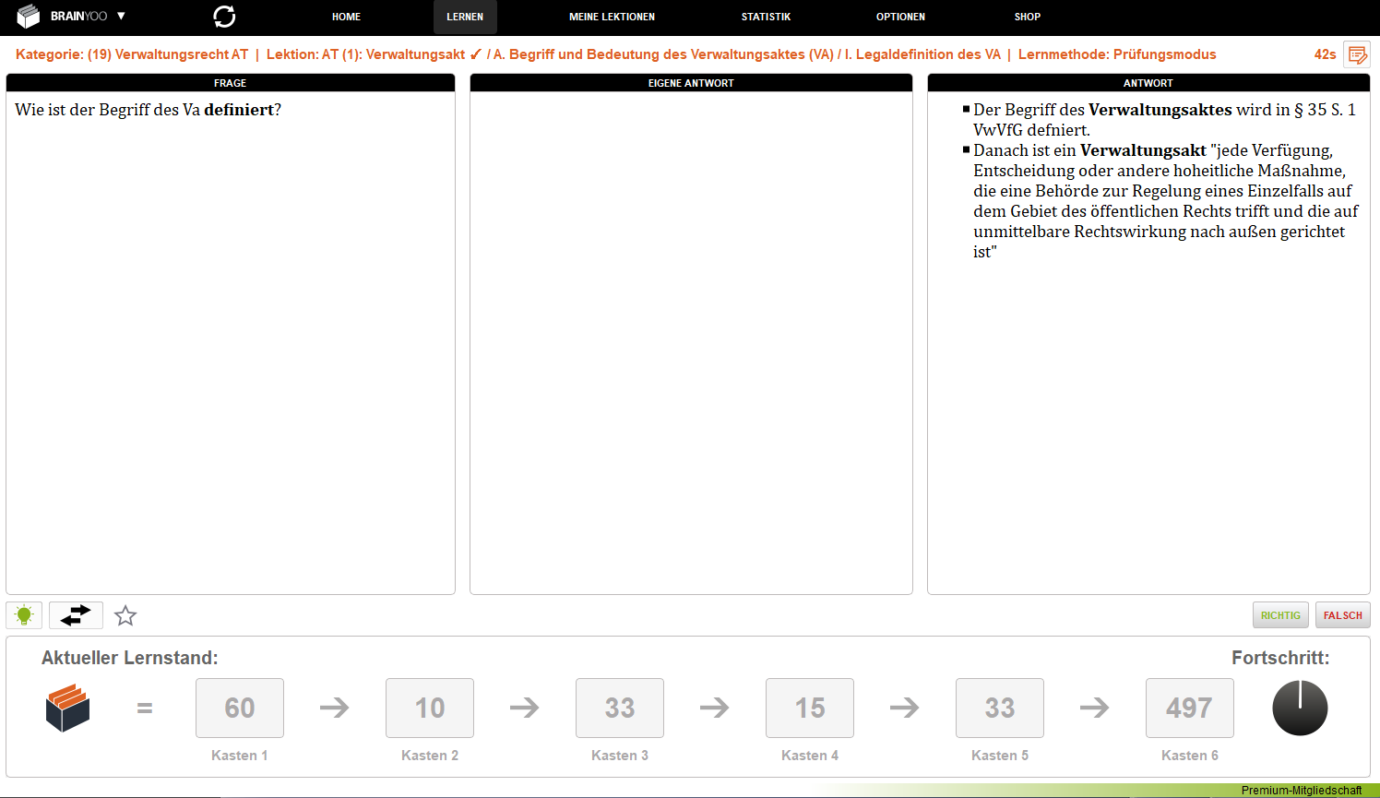Click the Fortschritt progress pie chart

point(1300,709)
